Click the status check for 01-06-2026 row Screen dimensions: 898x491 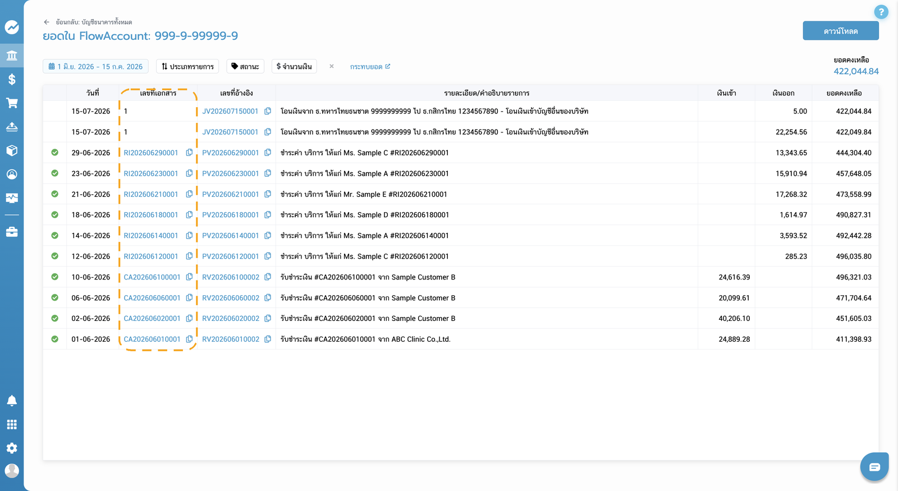[x=54, y=339]
